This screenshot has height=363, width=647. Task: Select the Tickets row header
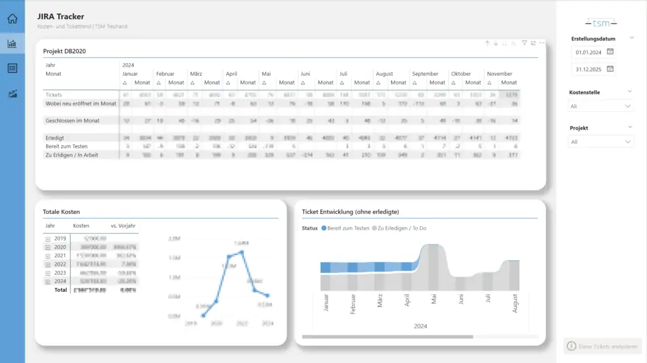pos(54,95)
